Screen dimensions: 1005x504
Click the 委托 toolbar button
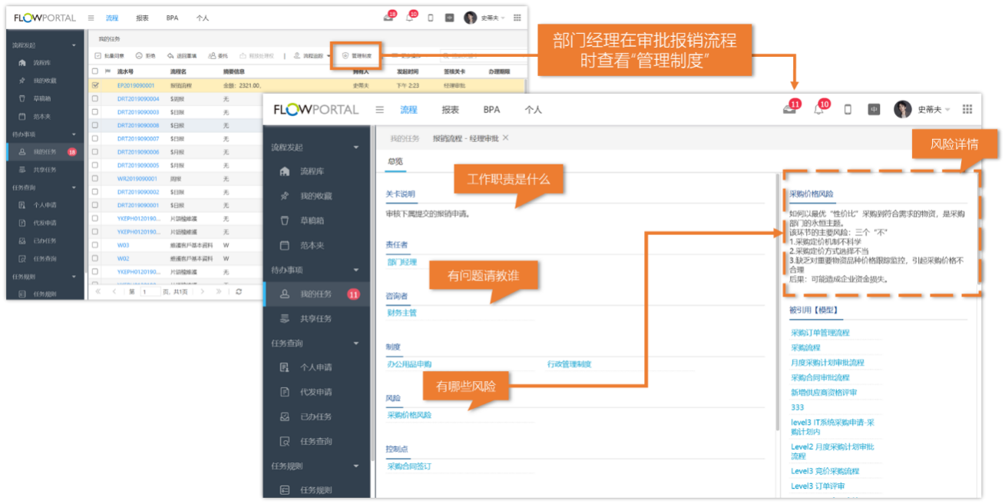coord(219,56)
